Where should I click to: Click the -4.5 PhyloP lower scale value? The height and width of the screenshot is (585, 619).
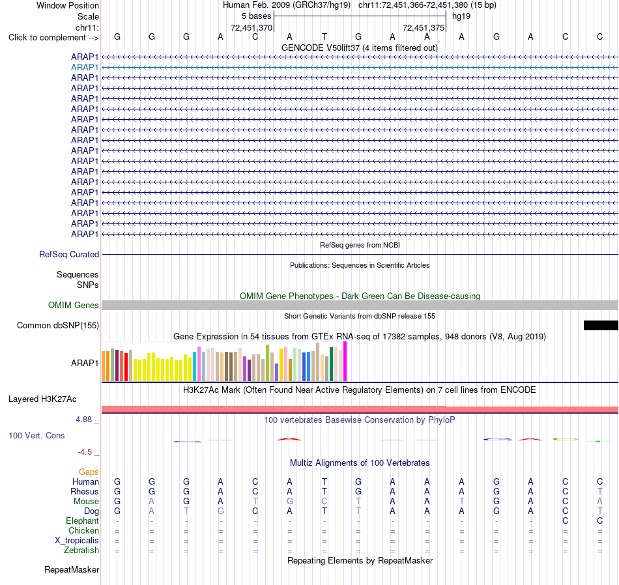pyautogui.click(x=85, y=452)
